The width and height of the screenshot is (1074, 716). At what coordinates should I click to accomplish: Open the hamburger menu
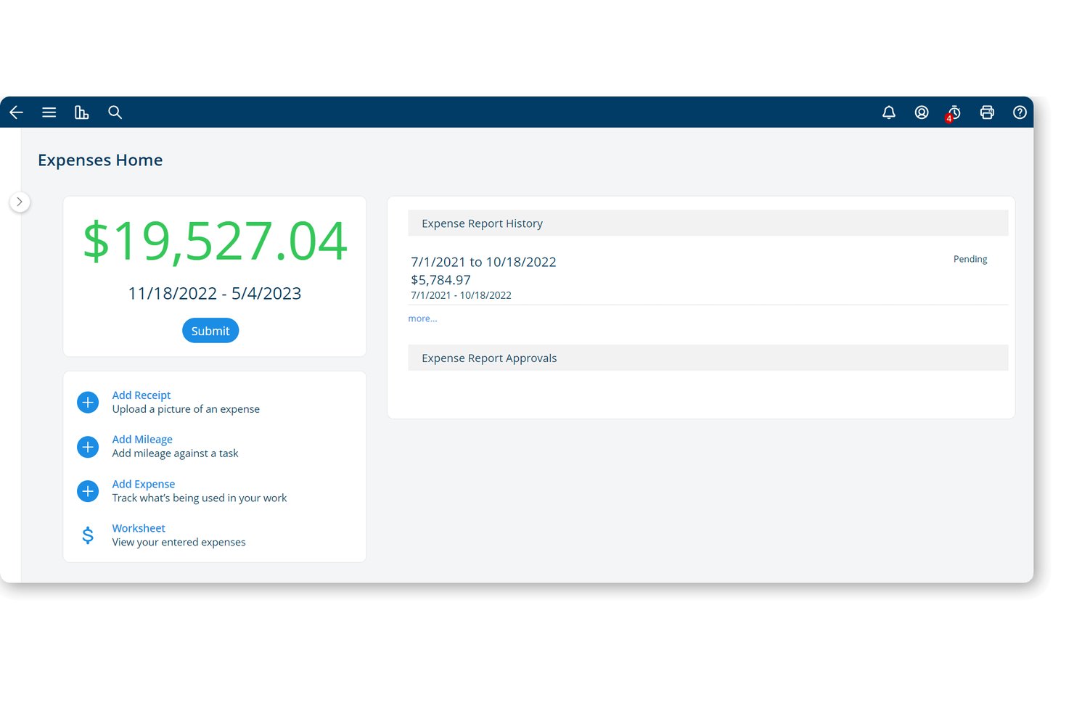pyautogui.click(x=49, y=112)
